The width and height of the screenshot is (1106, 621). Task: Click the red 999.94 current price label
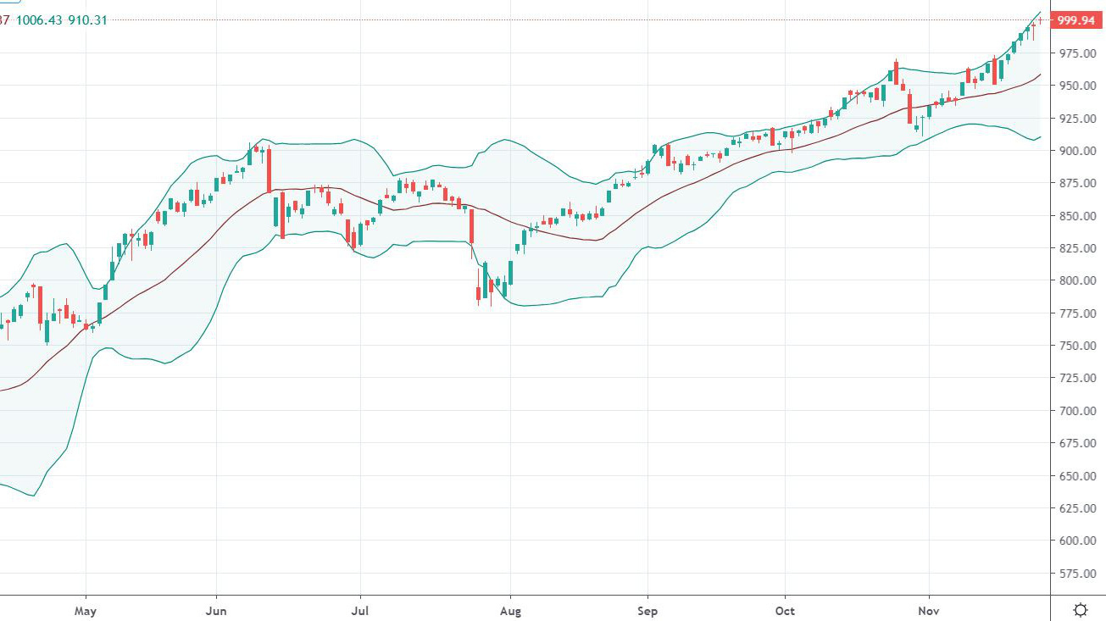point(1076,20)
